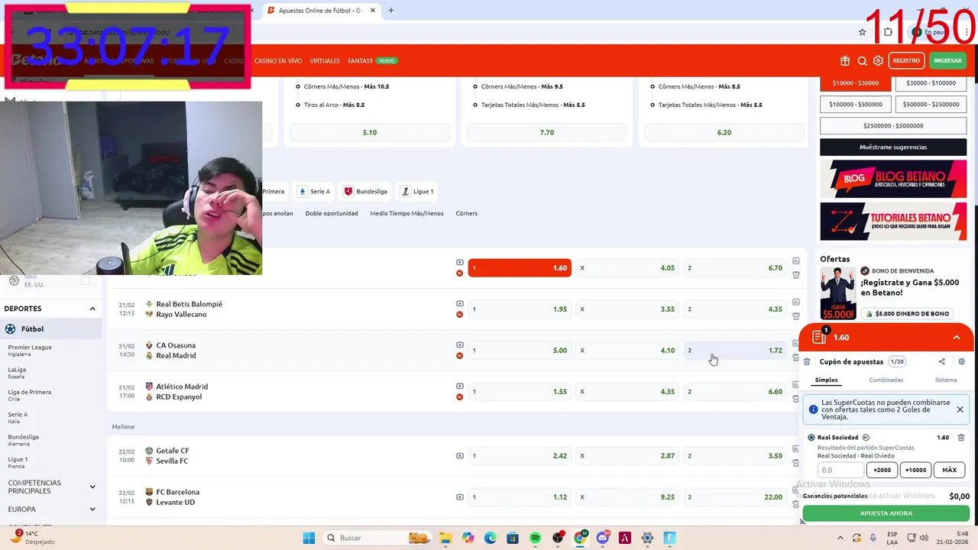The image size is (978, 550).
Task: Filter by Serie A league chip
Action: [x=314, y=191]
